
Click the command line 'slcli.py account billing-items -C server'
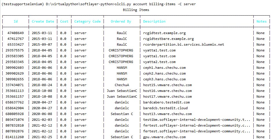pyautogui.click(x=155, y=4)
